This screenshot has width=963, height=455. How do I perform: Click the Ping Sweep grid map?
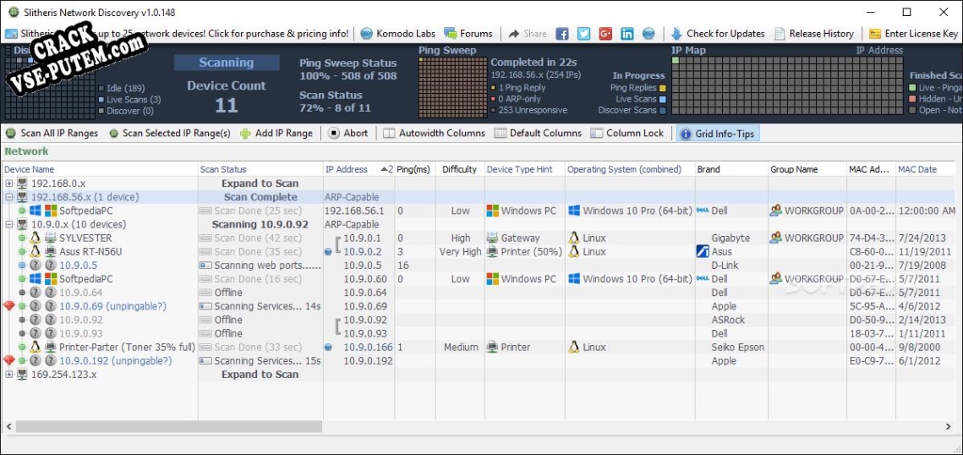click(453, 87)
